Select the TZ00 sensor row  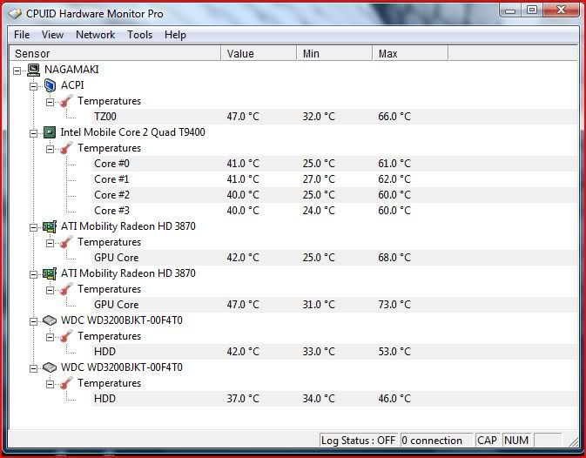(x=334, y=117)
